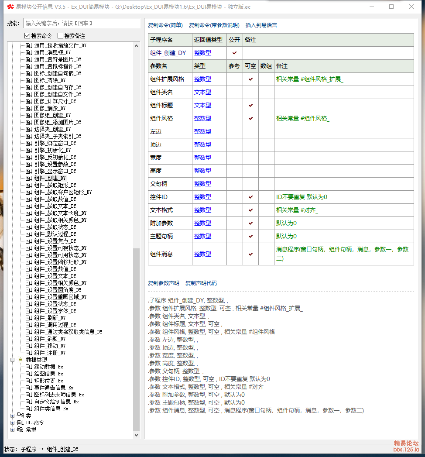Viewport: 425px width, 457px height.
Task: Expand the 常量 tree node
Action: pyautogui.click(x=13, y=430)
